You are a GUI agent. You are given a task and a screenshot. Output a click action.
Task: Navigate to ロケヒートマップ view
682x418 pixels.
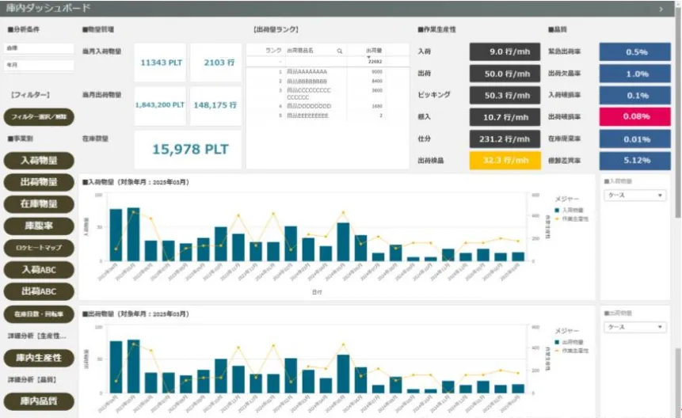39,248
